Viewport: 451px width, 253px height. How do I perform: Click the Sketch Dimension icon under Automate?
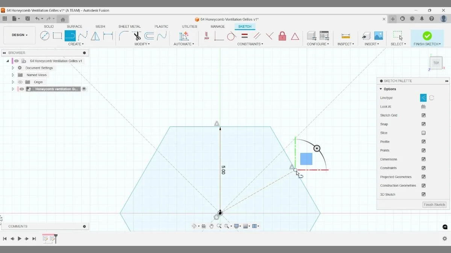[183, 36]
